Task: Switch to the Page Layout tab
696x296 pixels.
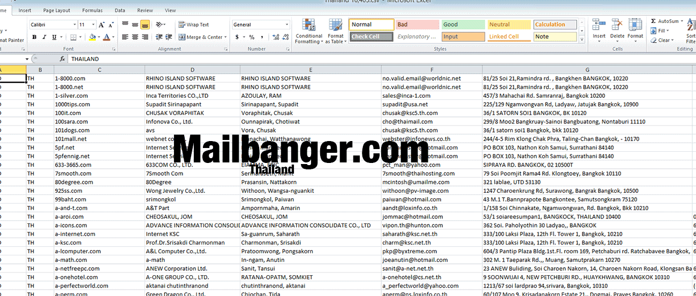Action: tap(57, 10)
